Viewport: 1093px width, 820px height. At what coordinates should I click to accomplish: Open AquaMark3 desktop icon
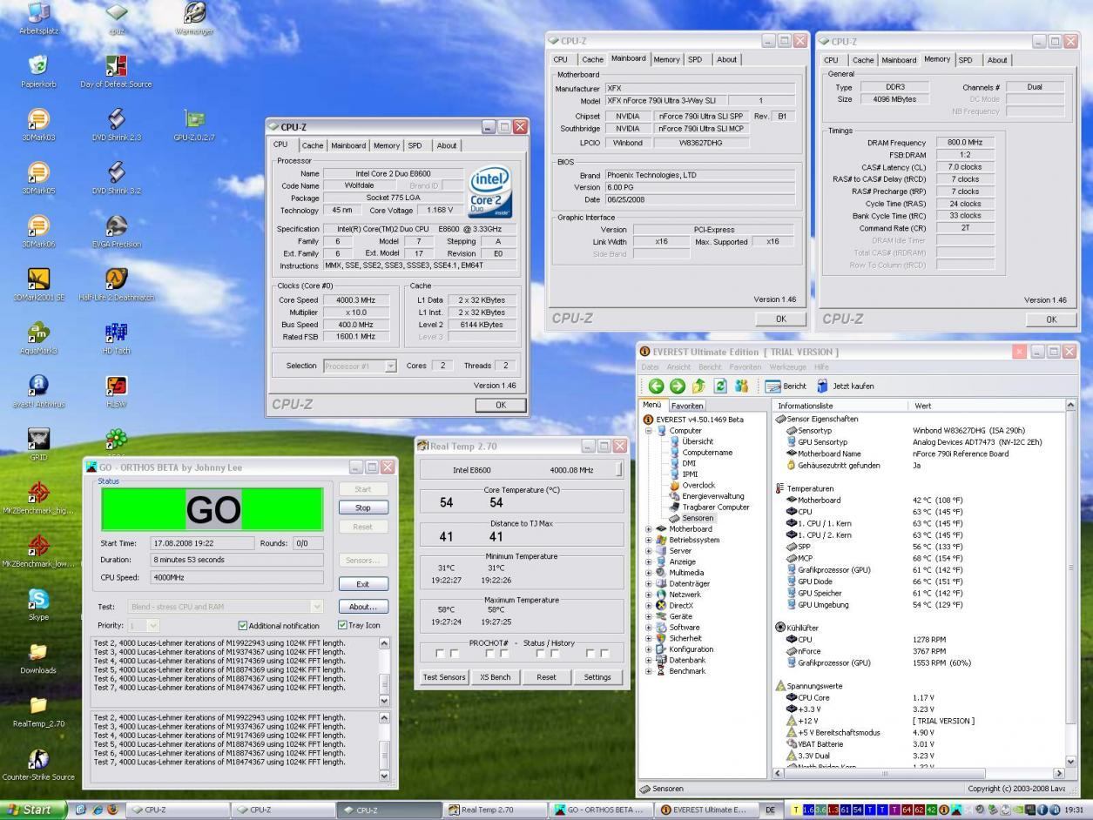[38, 338]
